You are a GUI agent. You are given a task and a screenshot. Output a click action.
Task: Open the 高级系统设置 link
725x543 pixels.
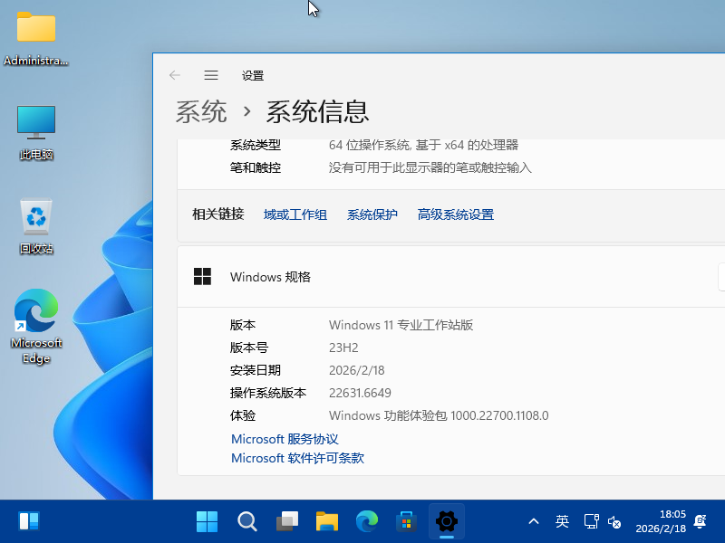(x=456, y=214)
